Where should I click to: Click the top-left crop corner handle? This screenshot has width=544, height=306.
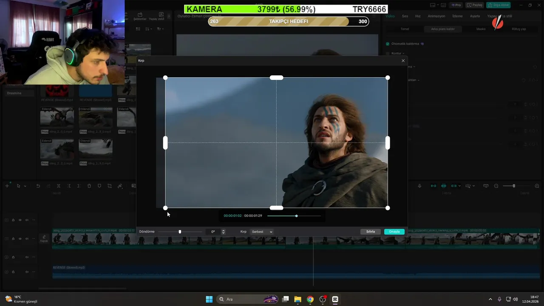[x=165, y=78]
